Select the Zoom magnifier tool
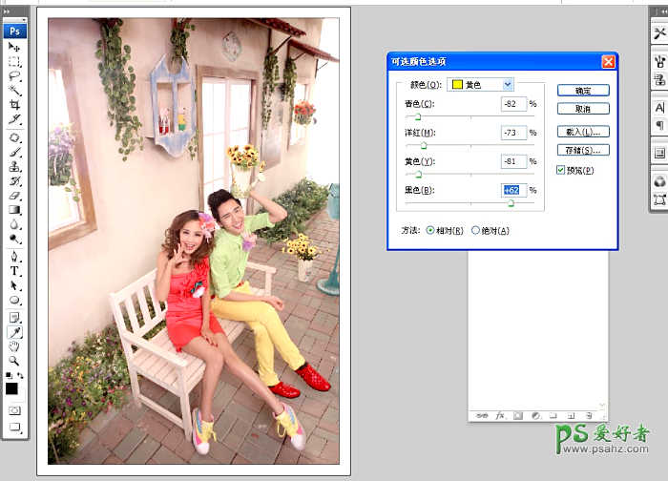 (x=14, y=361)
